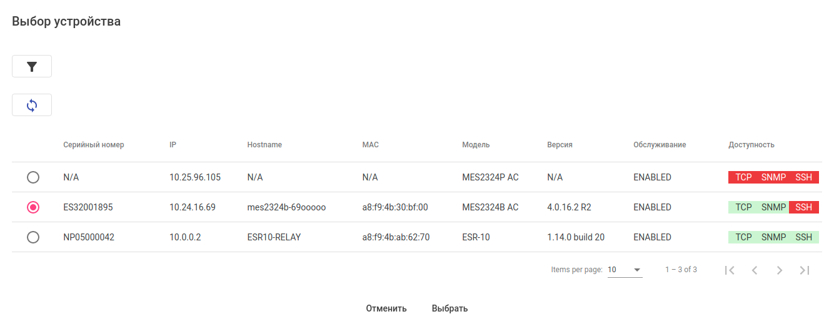The width and height of the screenshot is (834, 324).
Task: Click red SSH badge for ES32001895 device
Action: click(803, 207)
